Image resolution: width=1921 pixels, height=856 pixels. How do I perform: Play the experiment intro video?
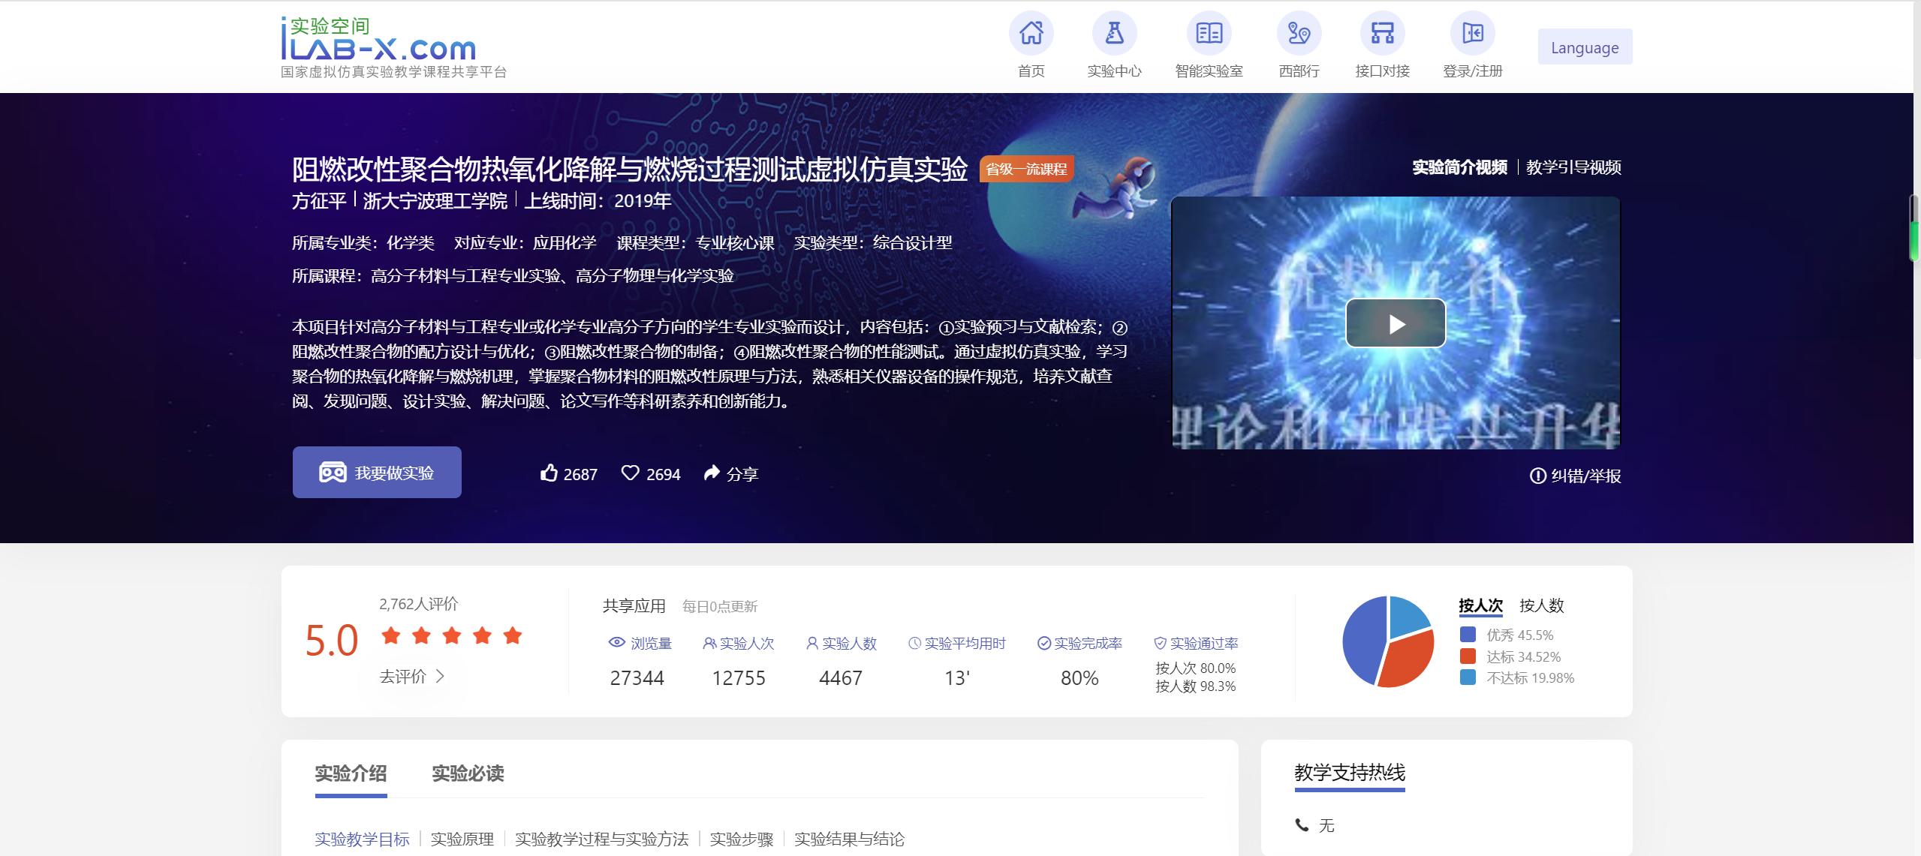click(1396, 323)
